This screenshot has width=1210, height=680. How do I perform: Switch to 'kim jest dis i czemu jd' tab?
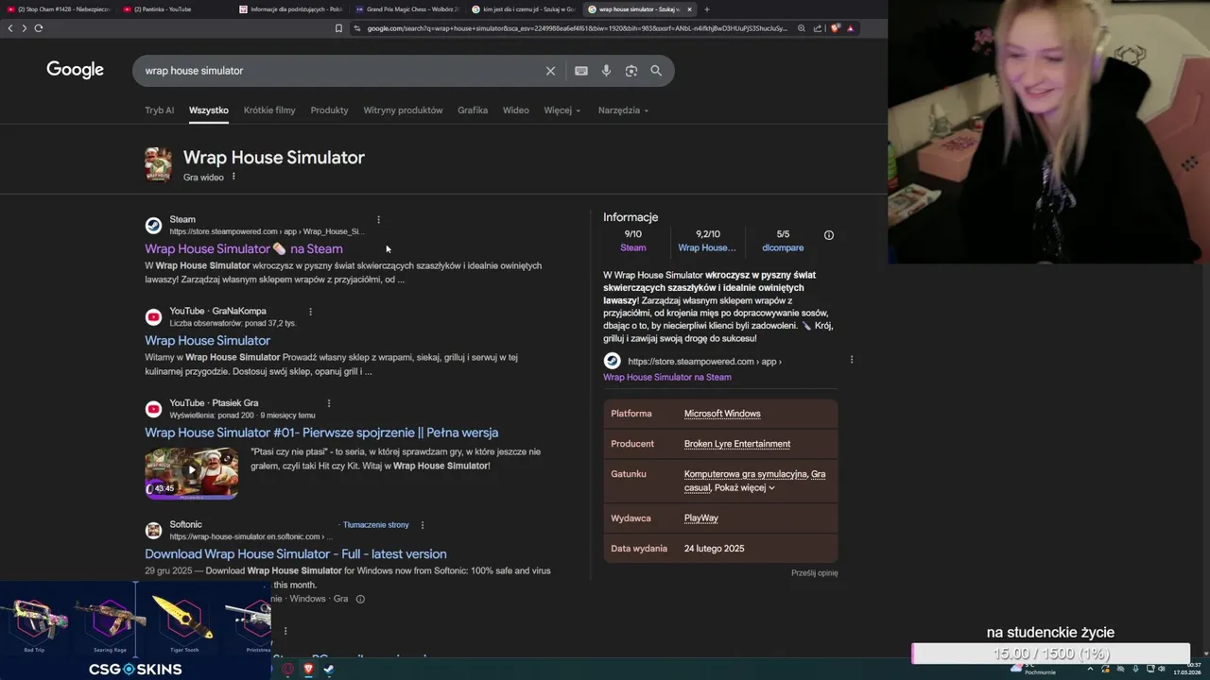tap(523, 9)
